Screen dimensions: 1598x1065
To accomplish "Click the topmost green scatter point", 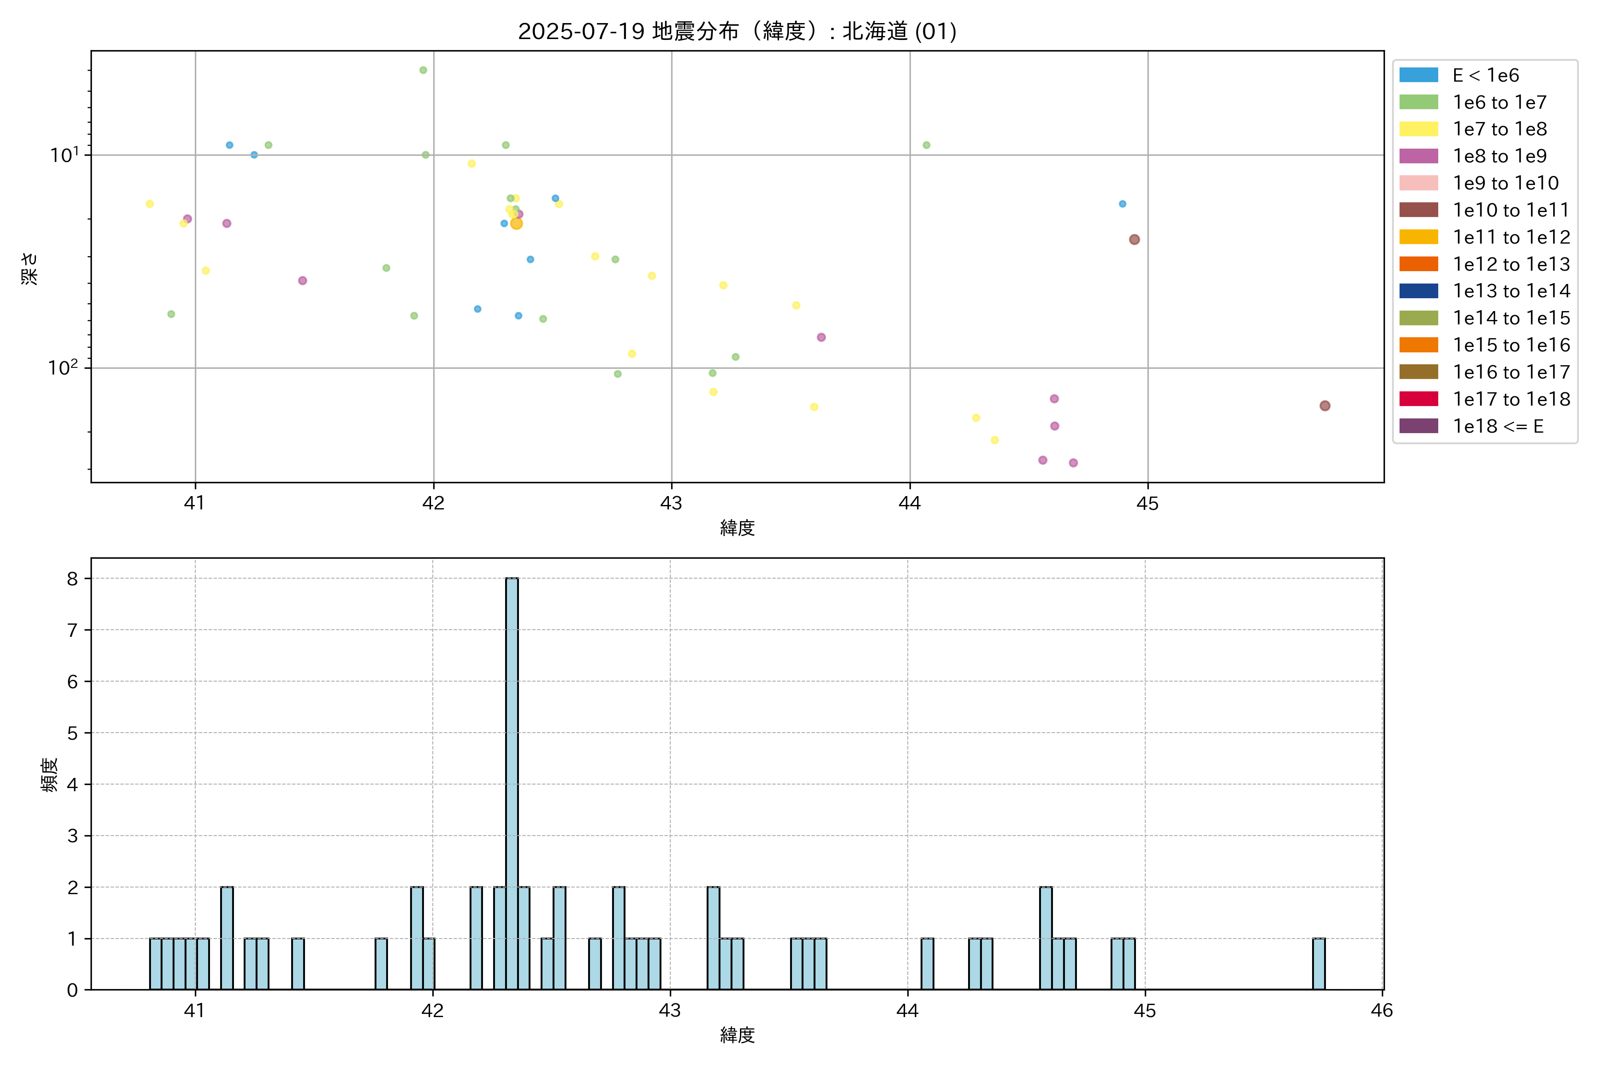I will (423, 71).
